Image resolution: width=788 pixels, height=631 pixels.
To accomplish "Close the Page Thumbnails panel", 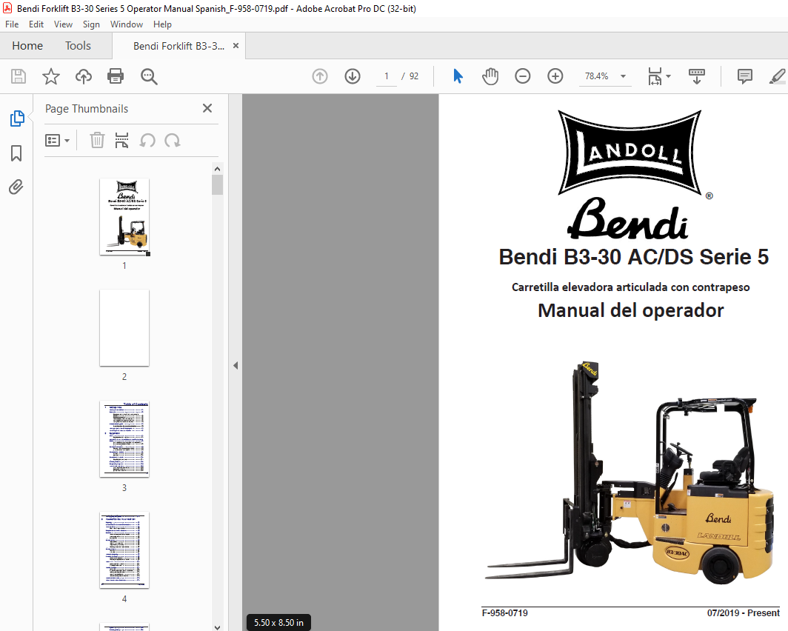I will point(207,108).
